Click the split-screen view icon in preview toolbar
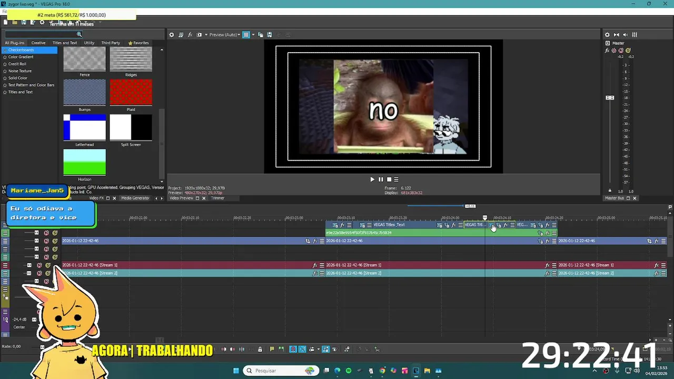 tap(199, 35)
